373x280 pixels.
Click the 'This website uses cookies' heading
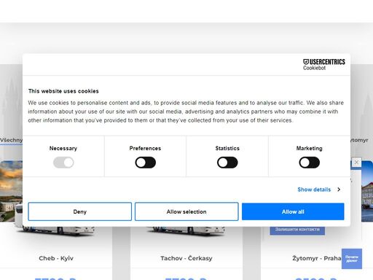(x=63, y=91)
